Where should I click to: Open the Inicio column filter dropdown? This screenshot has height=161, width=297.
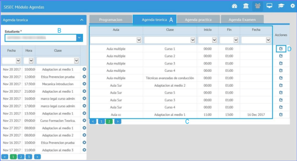click(207, 40)
